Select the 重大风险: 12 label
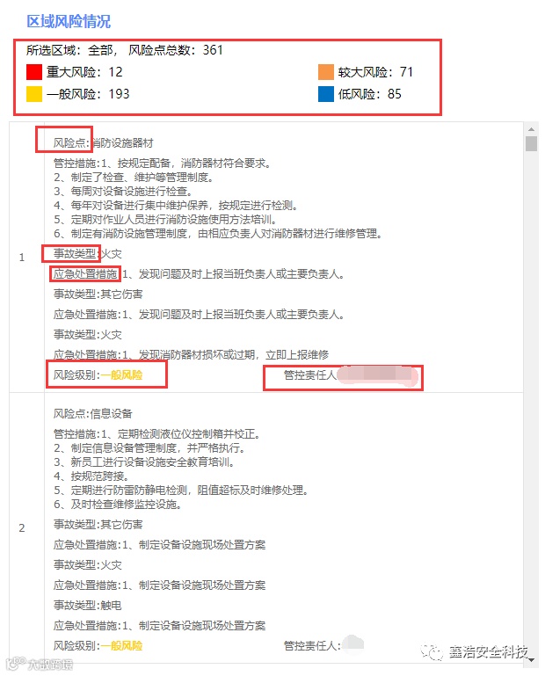The image size is (545, 676). pyautogui.click(x=84, y=72)
